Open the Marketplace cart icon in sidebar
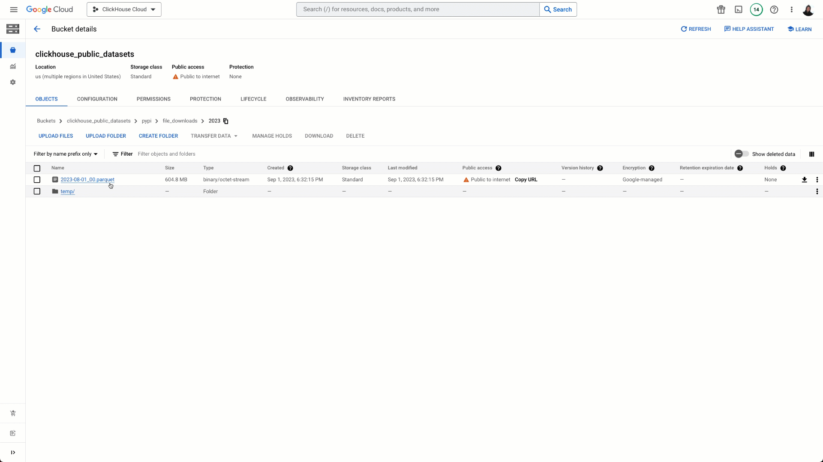 click(13, 413)
